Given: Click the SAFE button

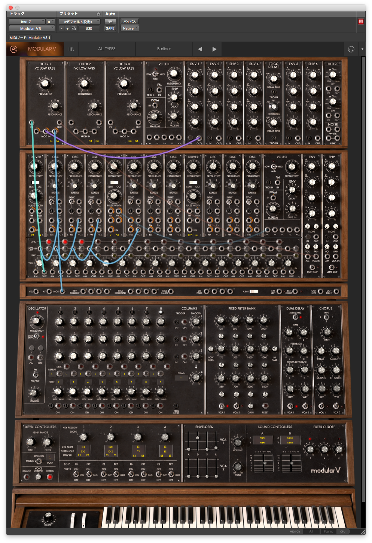Looking at the screenshot, I should pyautogui.click(x=110, y=28).
